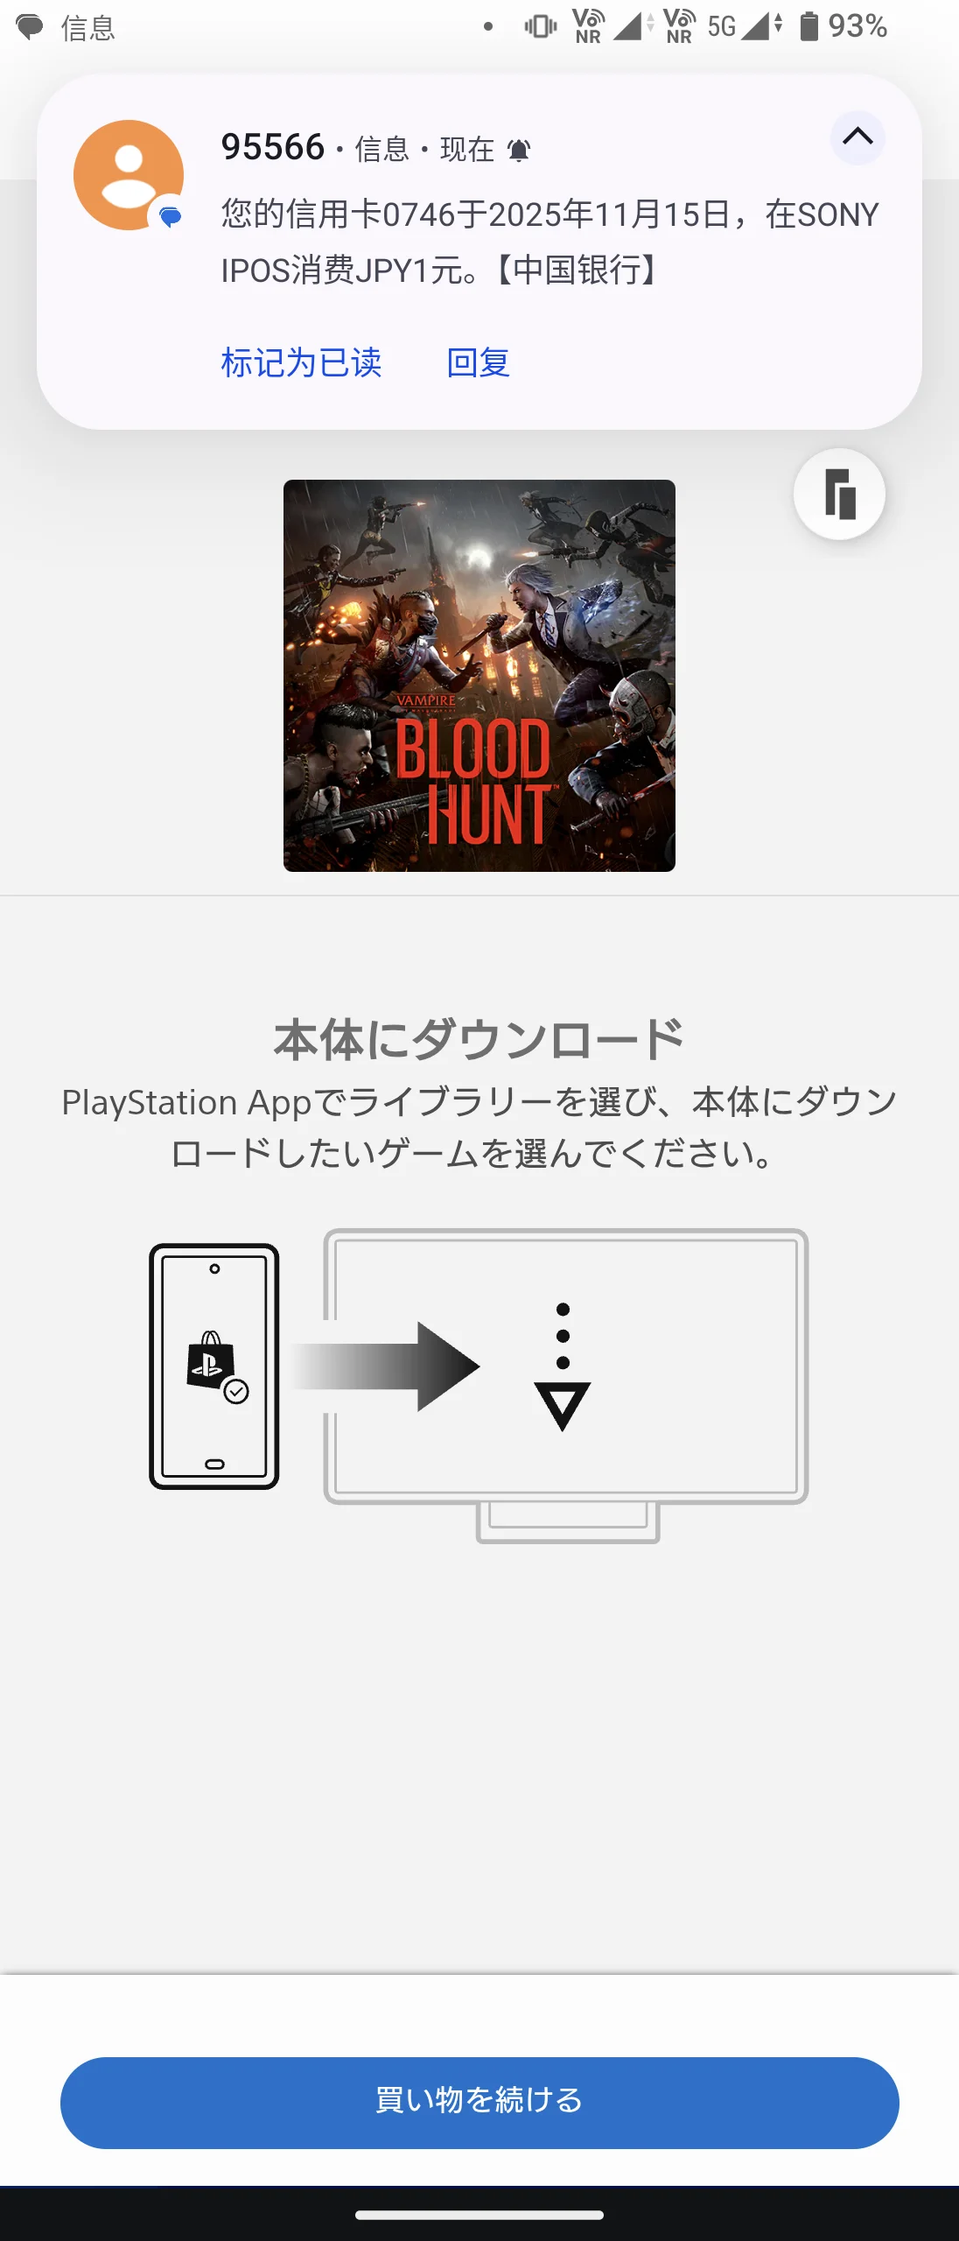Tap the first VoNR signal icon in the status bar
This screenshot has height=2241, width=959.
pos(588,26)
